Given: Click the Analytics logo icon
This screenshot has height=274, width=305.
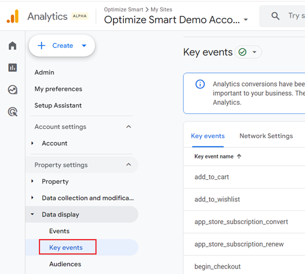Looking at the screenshot, I should click(x=13, y=16).
